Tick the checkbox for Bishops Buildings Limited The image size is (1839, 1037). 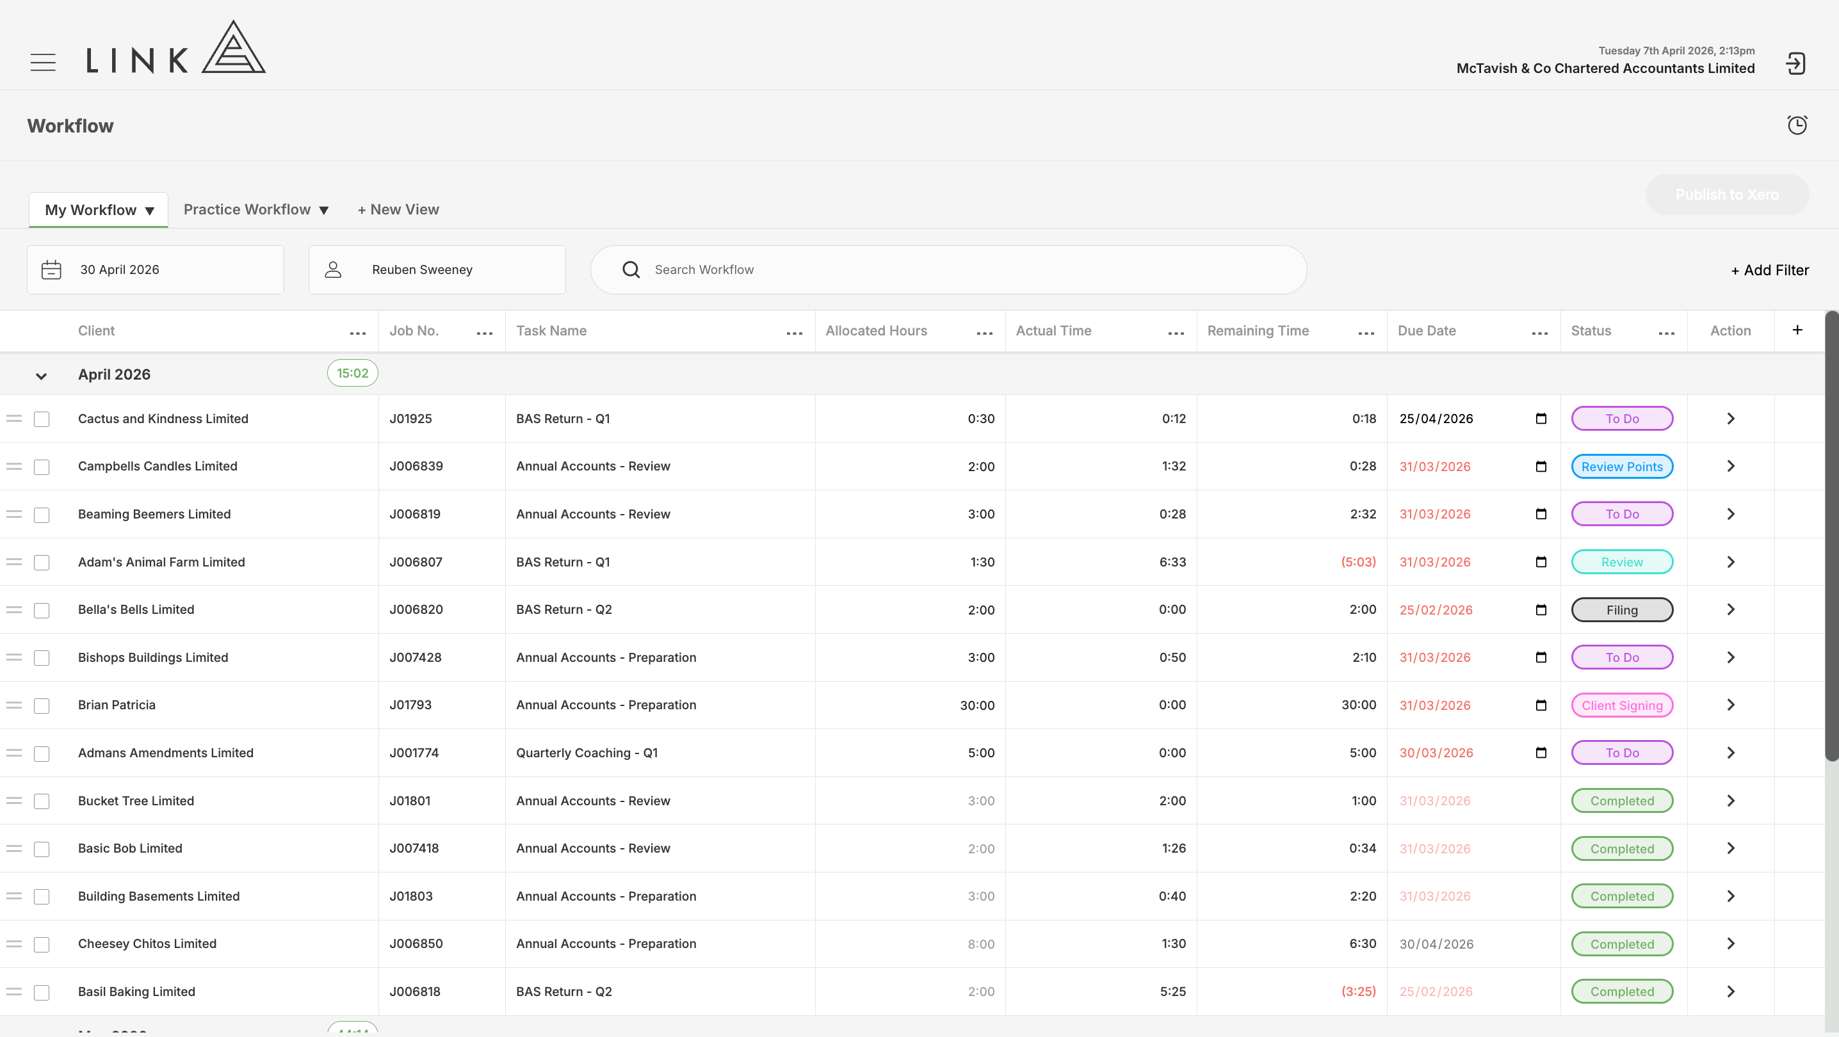pyautogui.click(x=42, y=658)
